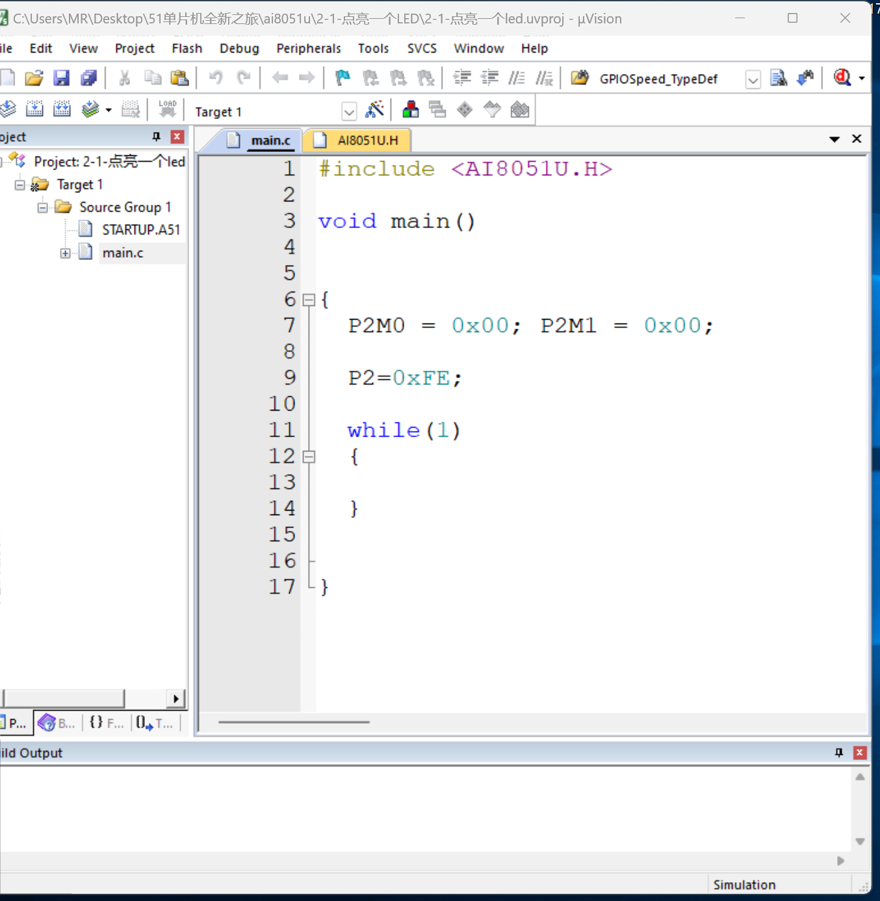Viewport: 880px width, 901px height.
Task: Open the Target 1 selection dropdown
Action: 349,112
